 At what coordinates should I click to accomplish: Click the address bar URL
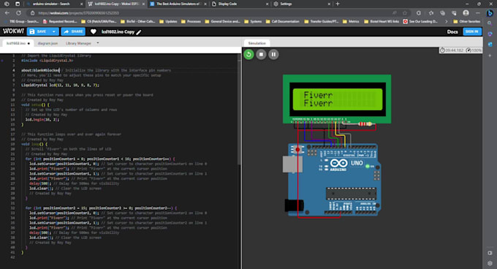79,13
